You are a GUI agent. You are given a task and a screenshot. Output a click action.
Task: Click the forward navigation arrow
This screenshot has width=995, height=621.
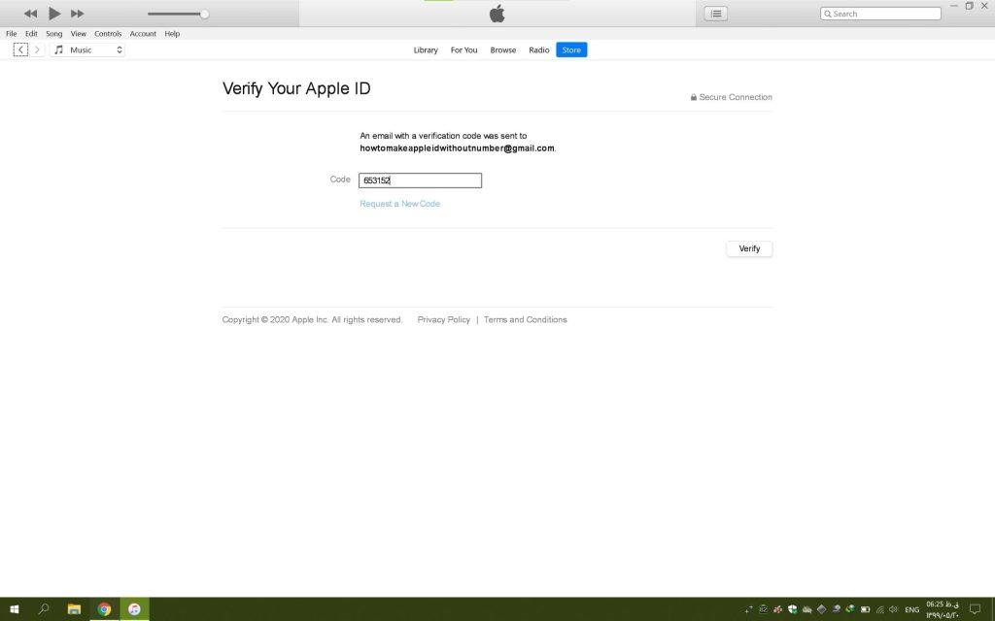(38, 49)
